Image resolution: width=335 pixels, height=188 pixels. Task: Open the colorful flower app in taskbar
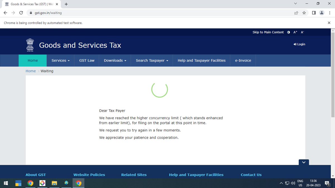point(42,183)
